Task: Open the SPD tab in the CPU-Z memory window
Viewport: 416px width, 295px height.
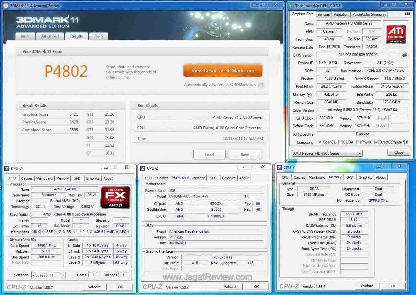Action: (x=350, y=177)
